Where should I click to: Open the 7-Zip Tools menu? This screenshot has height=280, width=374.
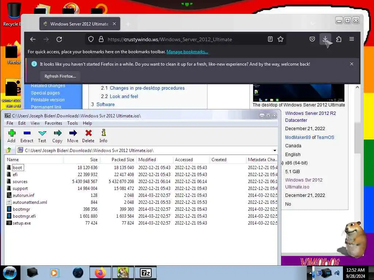point(72,123)
